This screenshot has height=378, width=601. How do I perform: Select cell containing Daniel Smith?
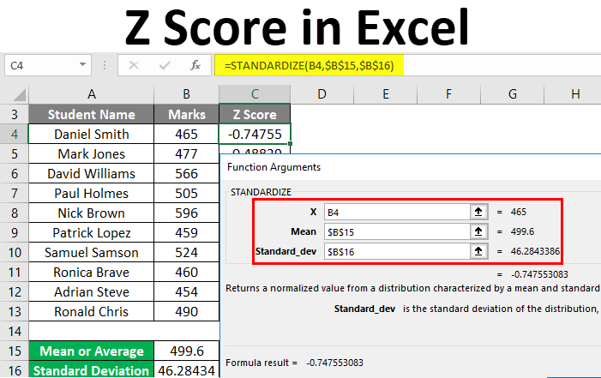91,135
